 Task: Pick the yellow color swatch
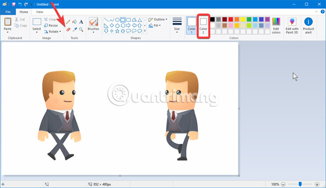[243, 20]
